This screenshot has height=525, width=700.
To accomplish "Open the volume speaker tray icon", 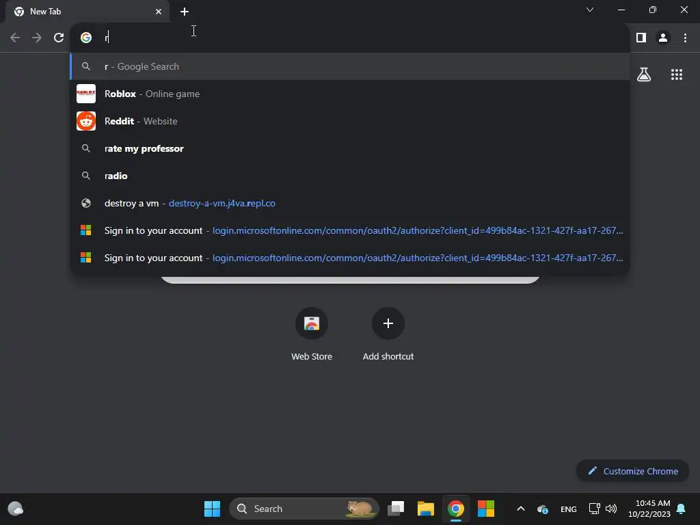I will coord(611,509).
